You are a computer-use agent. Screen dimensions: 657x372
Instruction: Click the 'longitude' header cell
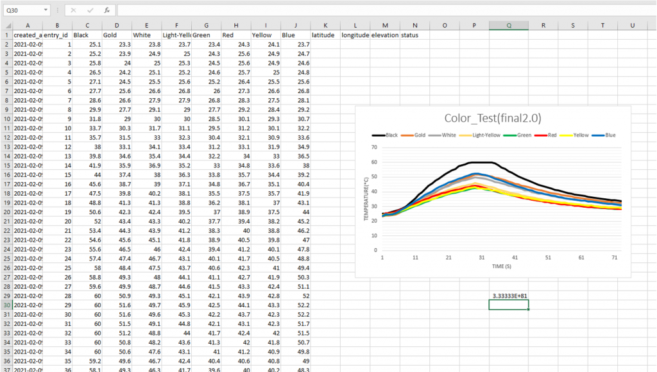click(355, 35)
